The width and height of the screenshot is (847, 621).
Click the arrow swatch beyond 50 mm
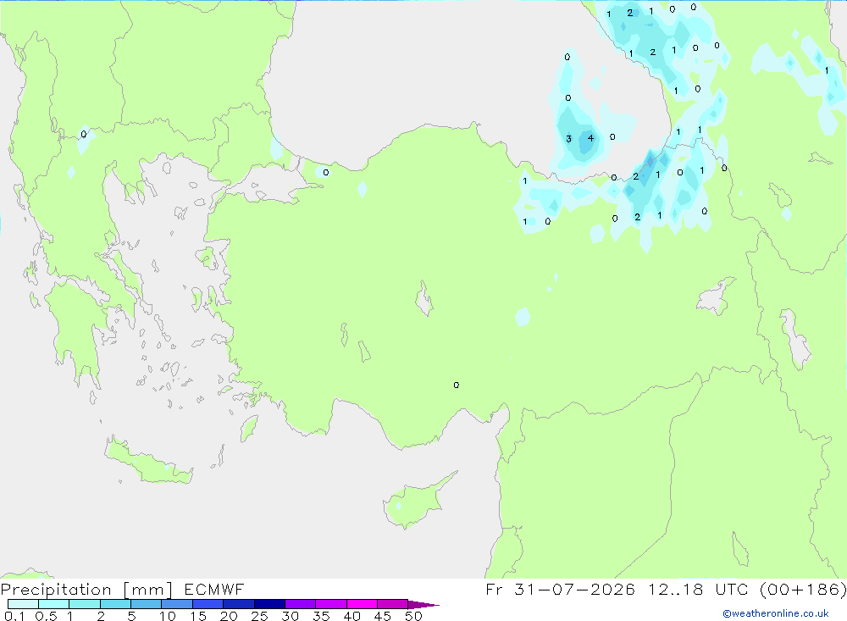pos(423,605)
